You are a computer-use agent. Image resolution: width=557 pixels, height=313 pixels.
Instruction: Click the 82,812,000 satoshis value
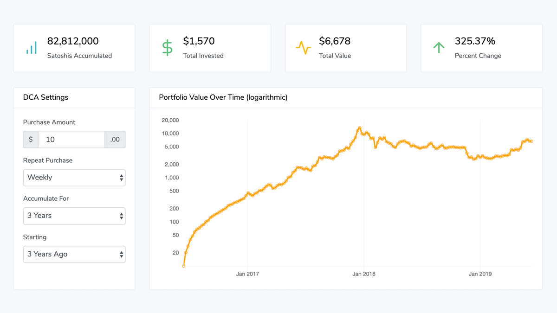tap(73, 41)
